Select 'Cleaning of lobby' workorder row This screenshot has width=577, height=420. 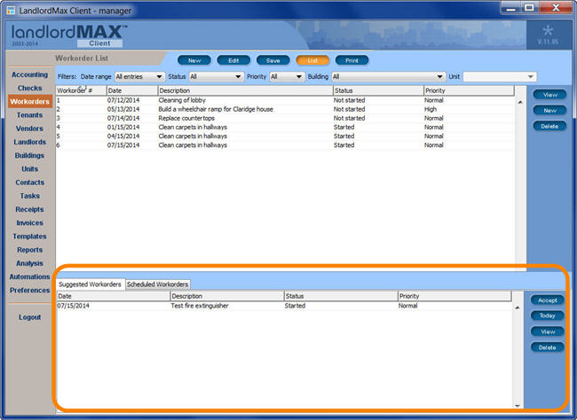click(285, 100)
